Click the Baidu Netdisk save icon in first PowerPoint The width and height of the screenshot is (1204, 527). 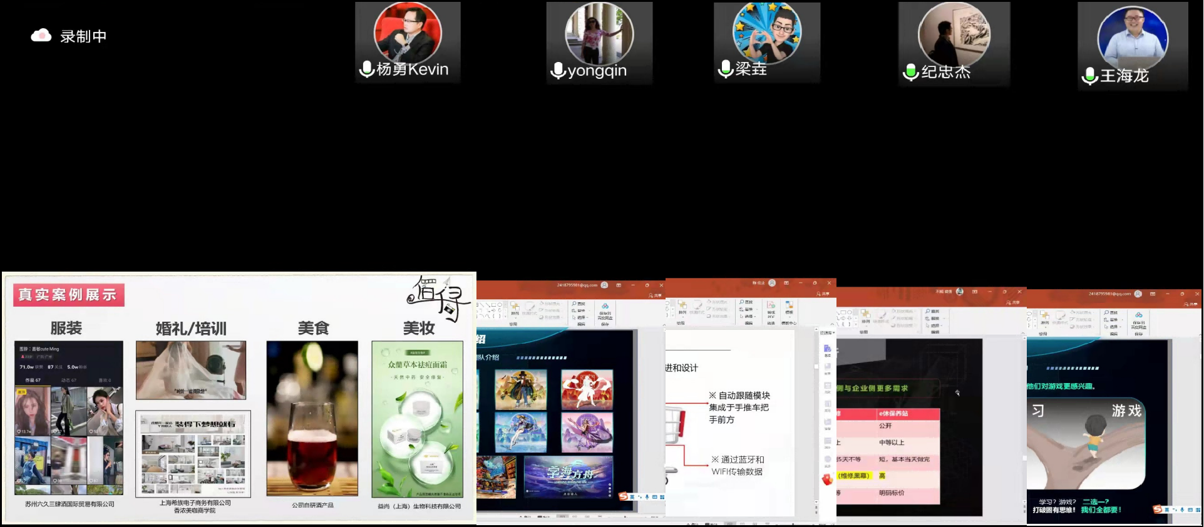point(605,308)
